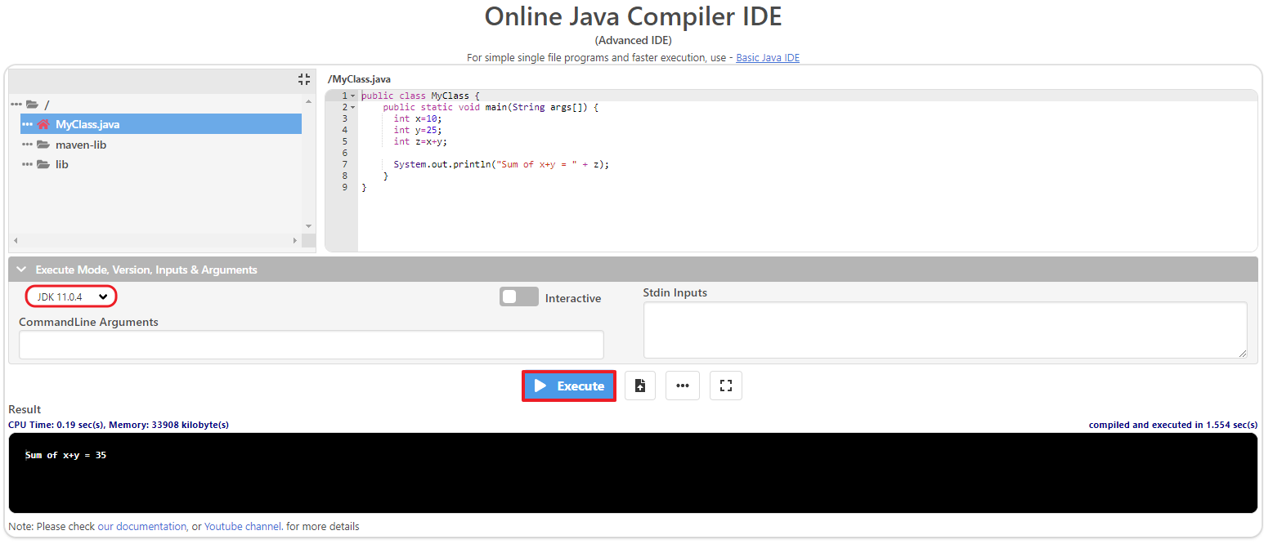Focus the Stdin Inputs text area
Viewport: 1264px width, 544px height.
[945, 330]
